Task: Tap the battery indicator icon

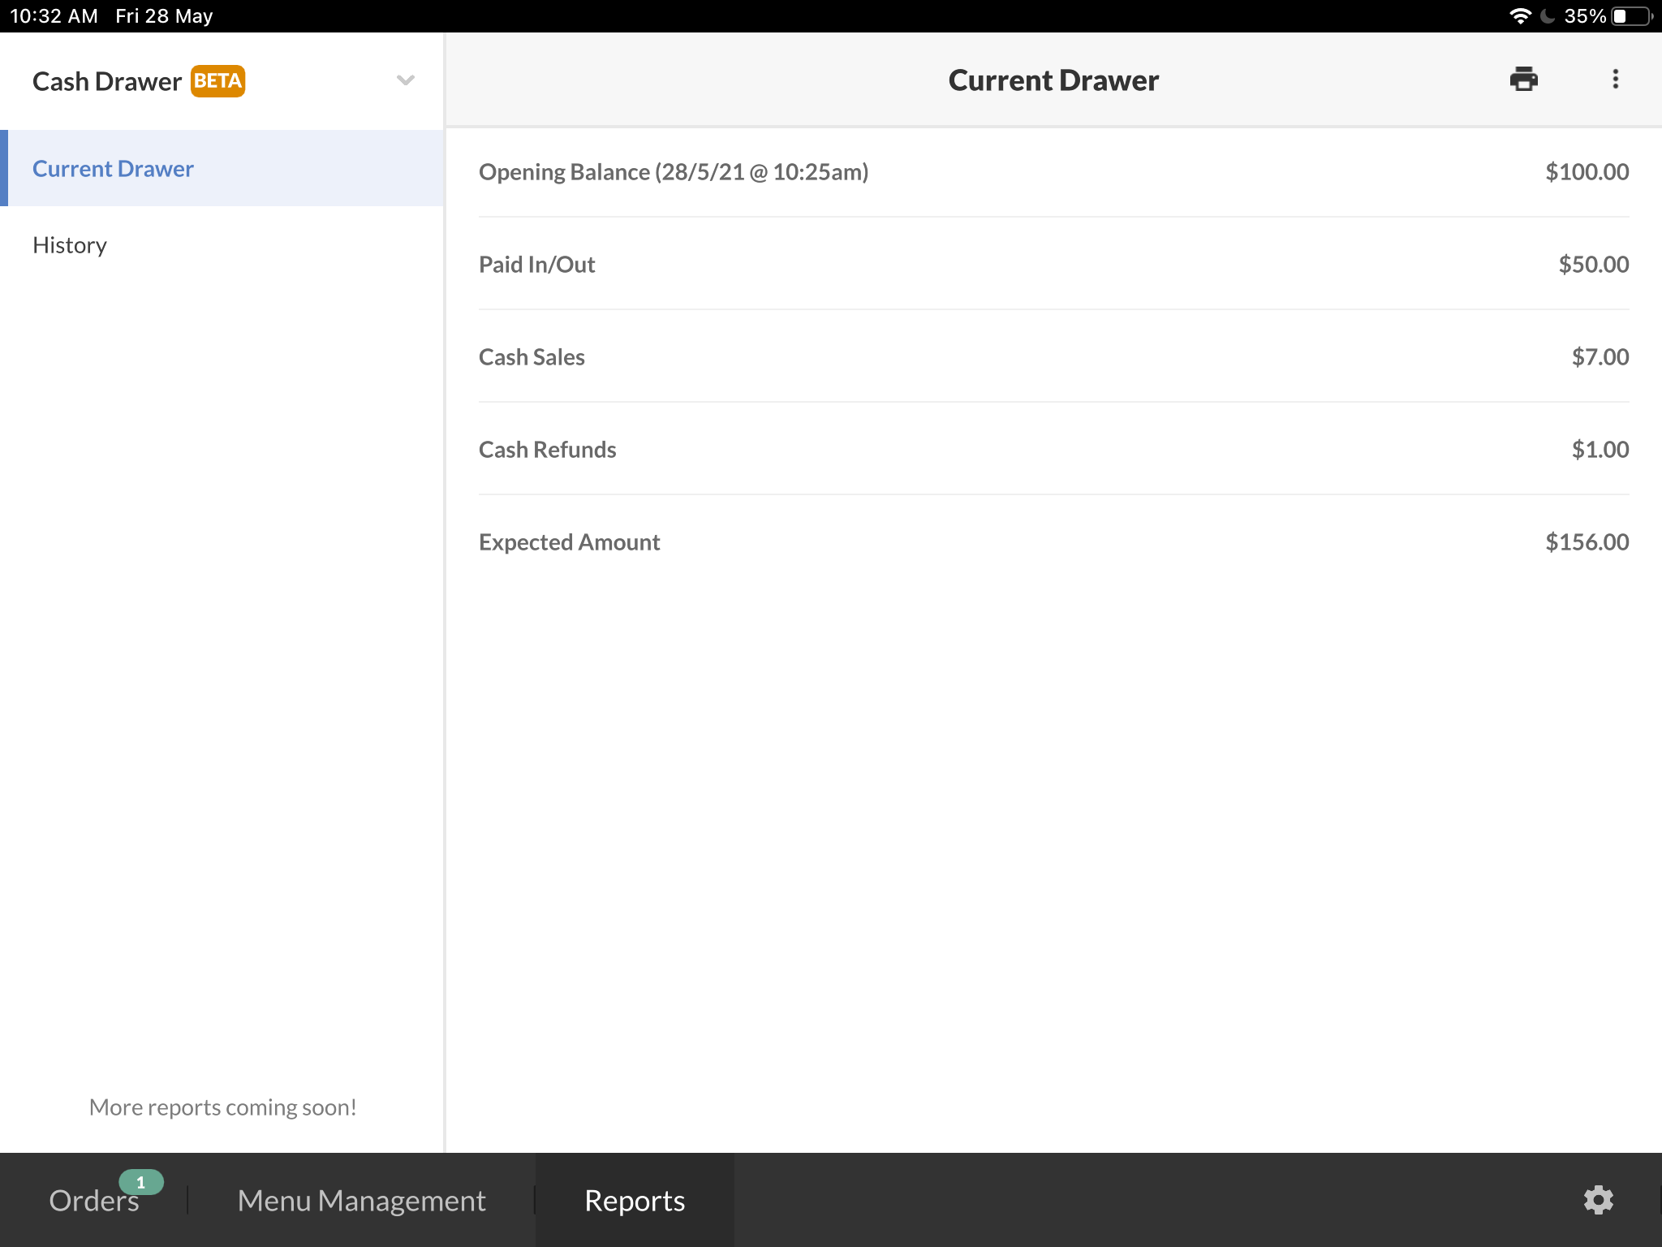Action: tap(1631, 16)
